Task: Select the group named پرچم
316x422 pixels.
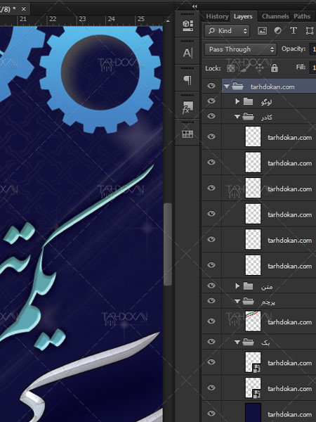Action: (268, 302)
